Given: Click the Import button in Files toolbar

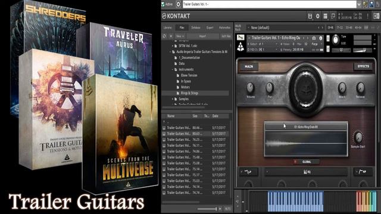Looking at the screenshot, I should pyautogui.click(x=202, y=36).
